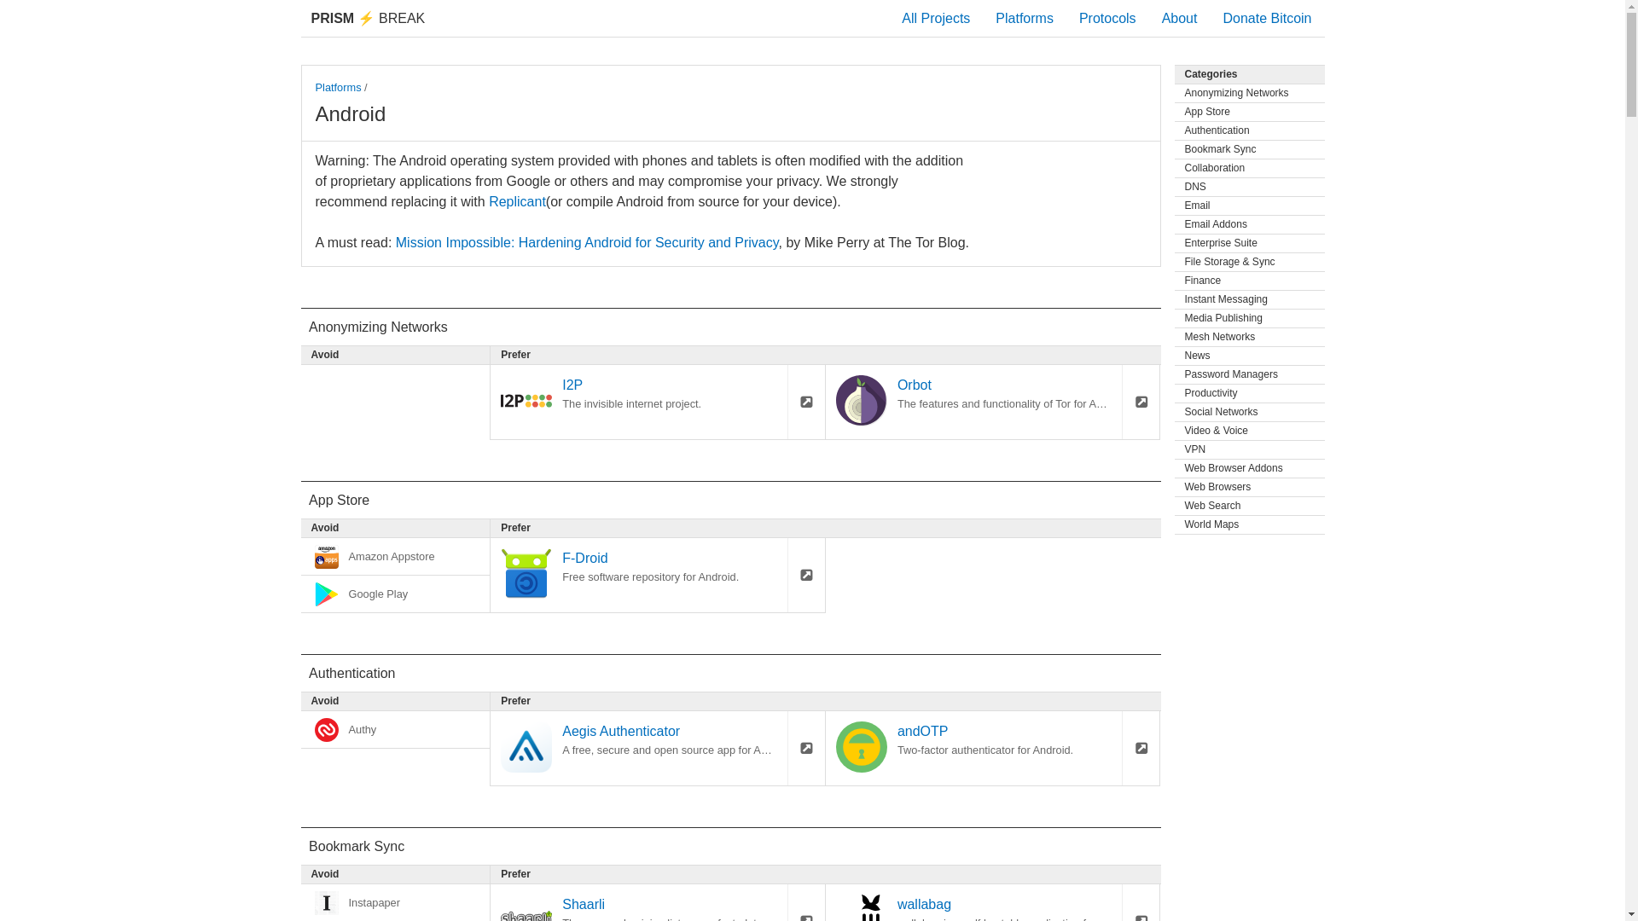Select World Maps category
The image size is (1638, 921).
click(x=1249, y=524)
